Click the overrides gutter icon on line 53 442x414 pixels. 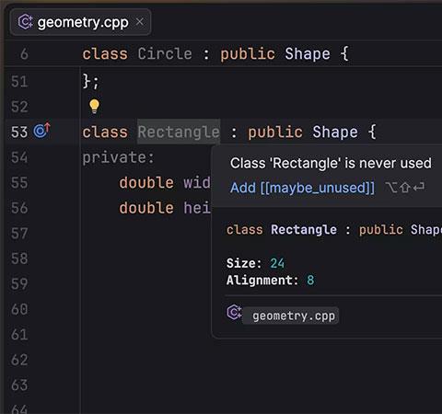(41, 131)
